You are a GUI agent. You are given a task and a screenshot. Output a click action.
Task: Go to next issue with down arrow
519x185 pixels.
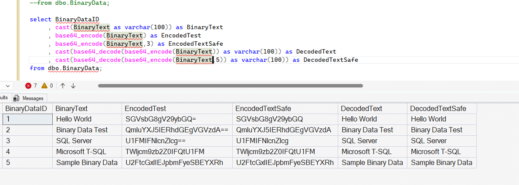click(73, 86)
